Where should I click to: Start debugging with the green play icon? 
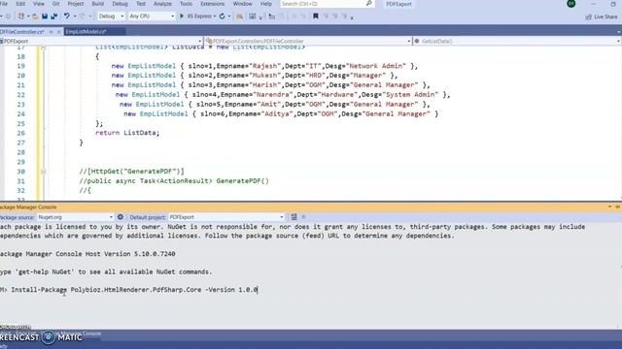coord(182,16)
